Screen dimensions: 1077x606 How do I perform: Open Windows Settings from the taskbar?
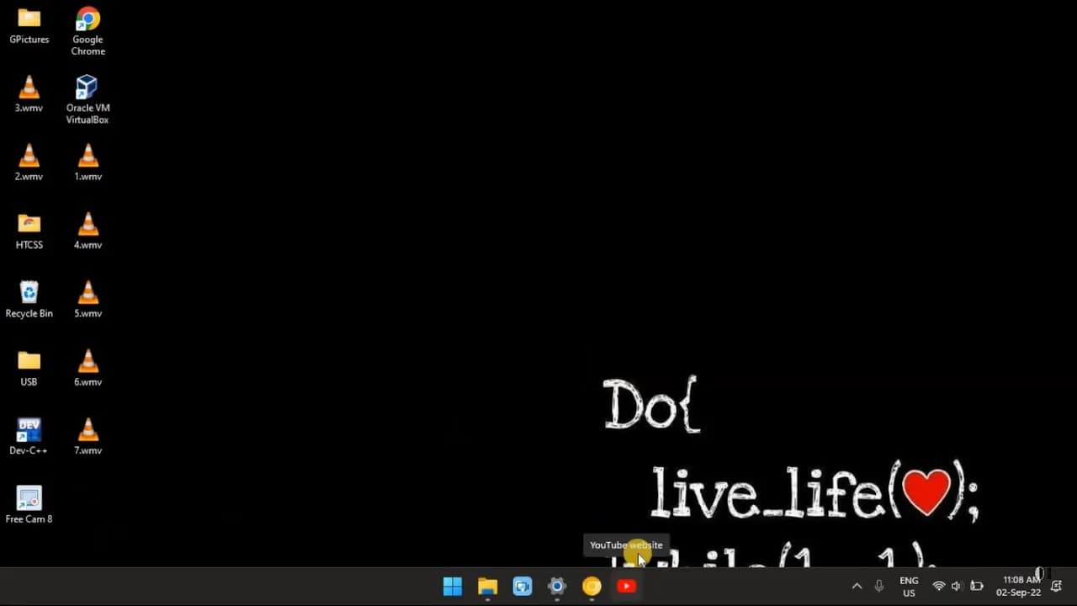tap(557, 586)
